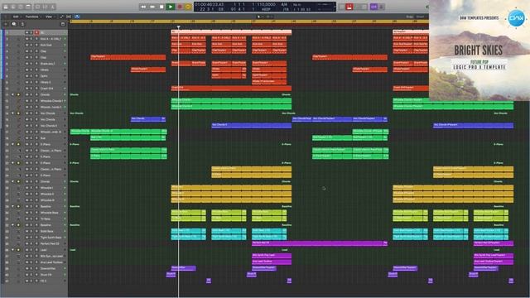The height and width of the screenshot is (298, 530).
Task: Select the Perfect Pad 03 track header
Action: (35, 243)
